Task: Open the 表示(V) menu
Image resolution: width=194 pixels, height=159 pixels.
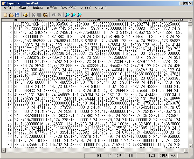Action: (52, 8)
